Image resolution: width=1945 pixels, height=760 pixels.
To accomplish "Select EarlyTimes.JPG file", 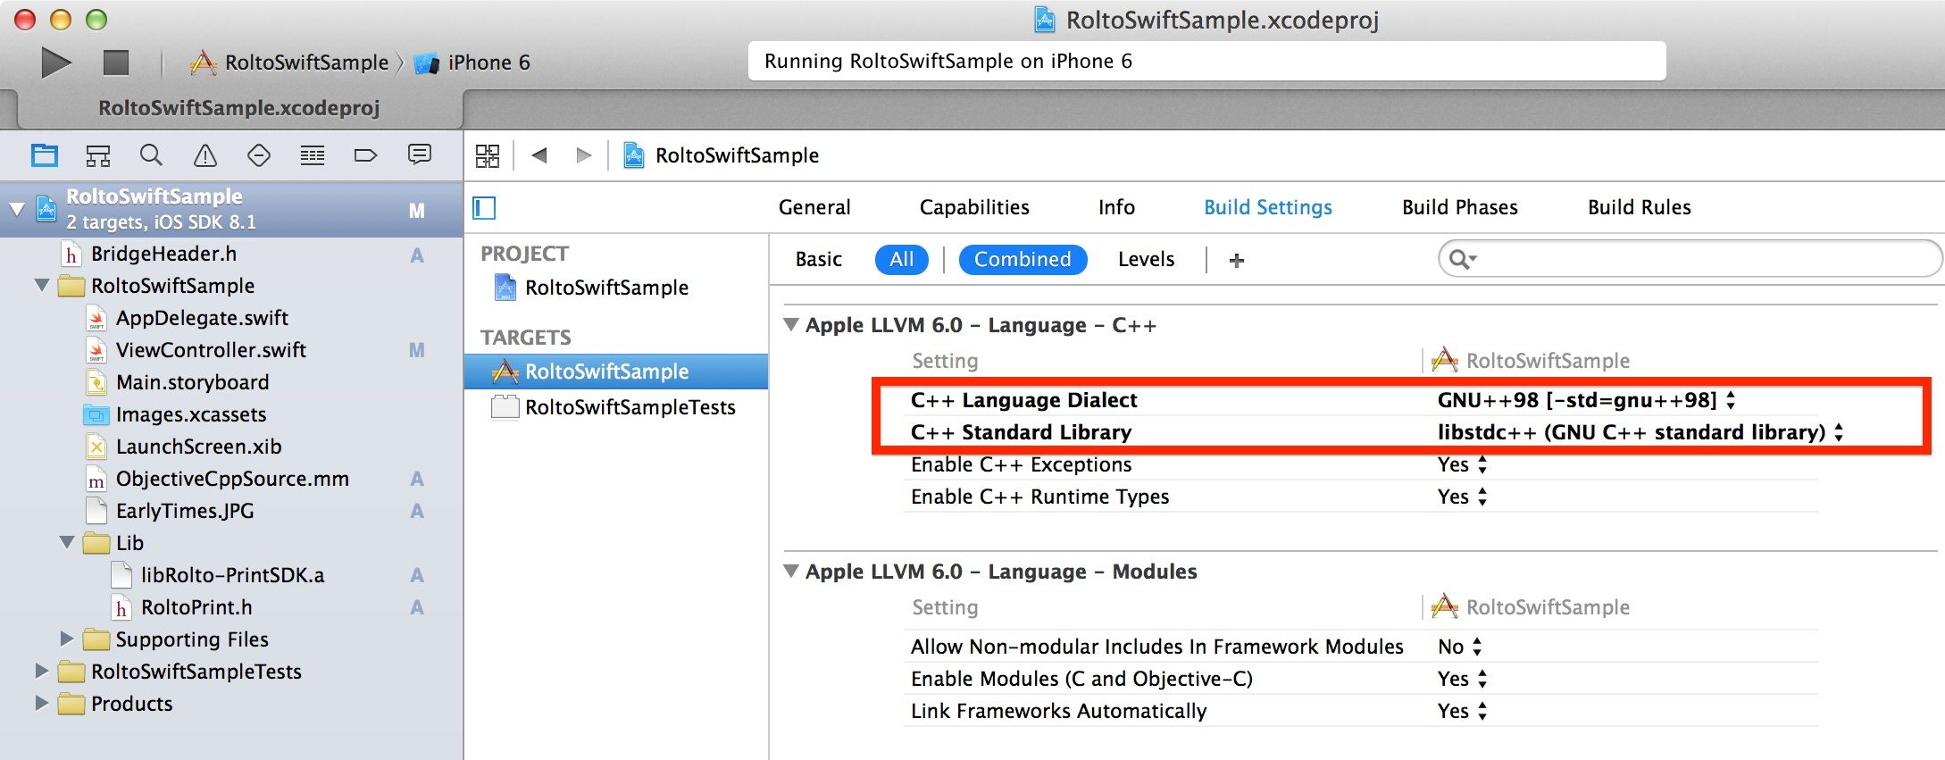I will (x=185, y=511).
